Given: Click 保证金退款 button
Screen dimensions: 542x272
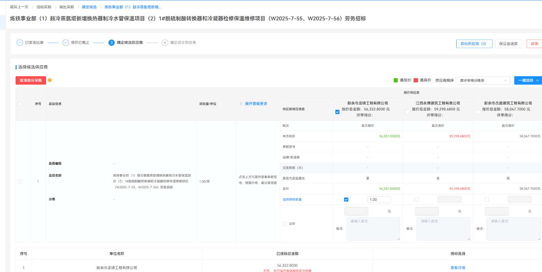Looking at the screenshot, I should 508,44.
